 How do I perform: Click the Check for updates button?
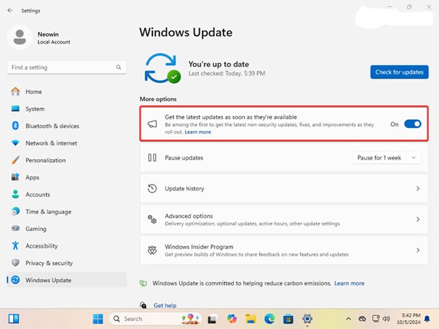399,72
